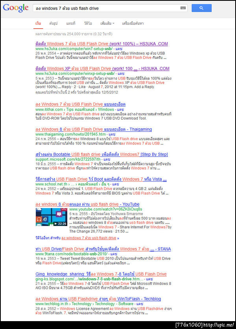Switch to วิดีโอ videos tab
Viewport: 236px width, 329px height.
coord(88,23)
